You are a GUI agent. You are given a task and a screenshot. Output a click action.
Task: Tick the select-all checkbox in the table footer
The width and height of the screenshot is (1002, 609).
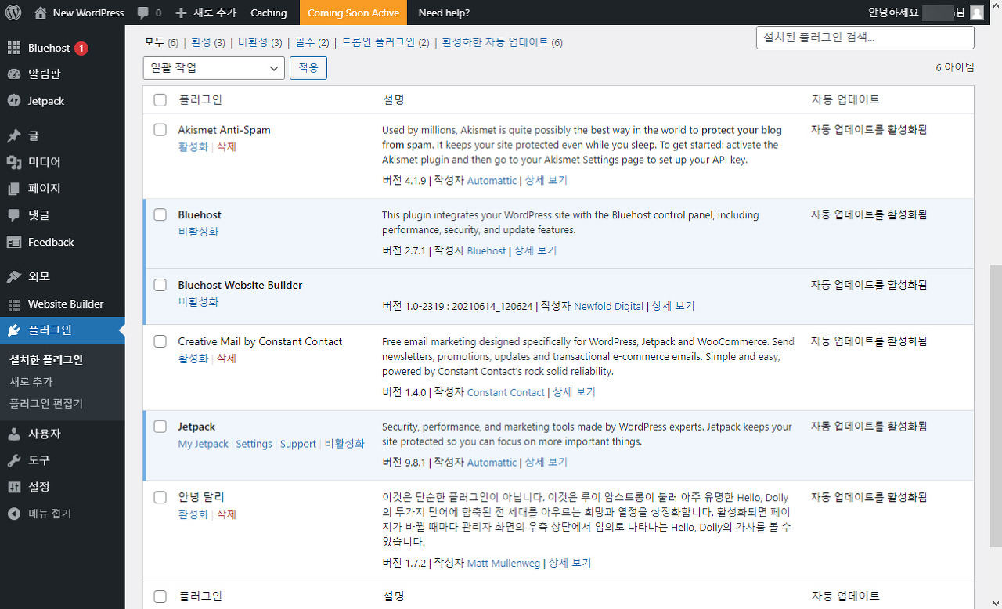(x=160, y=596)
